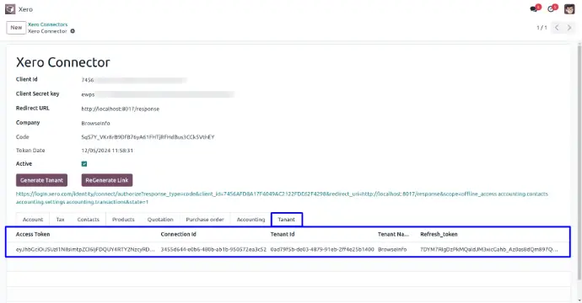Select the Purchase order tab
The height and width of the screenshot is (303, 582).
(x=205, y=220)
